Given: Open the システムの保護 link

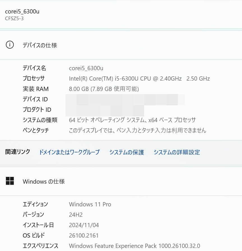Looking at the screenshot, I should coord(126,152).
